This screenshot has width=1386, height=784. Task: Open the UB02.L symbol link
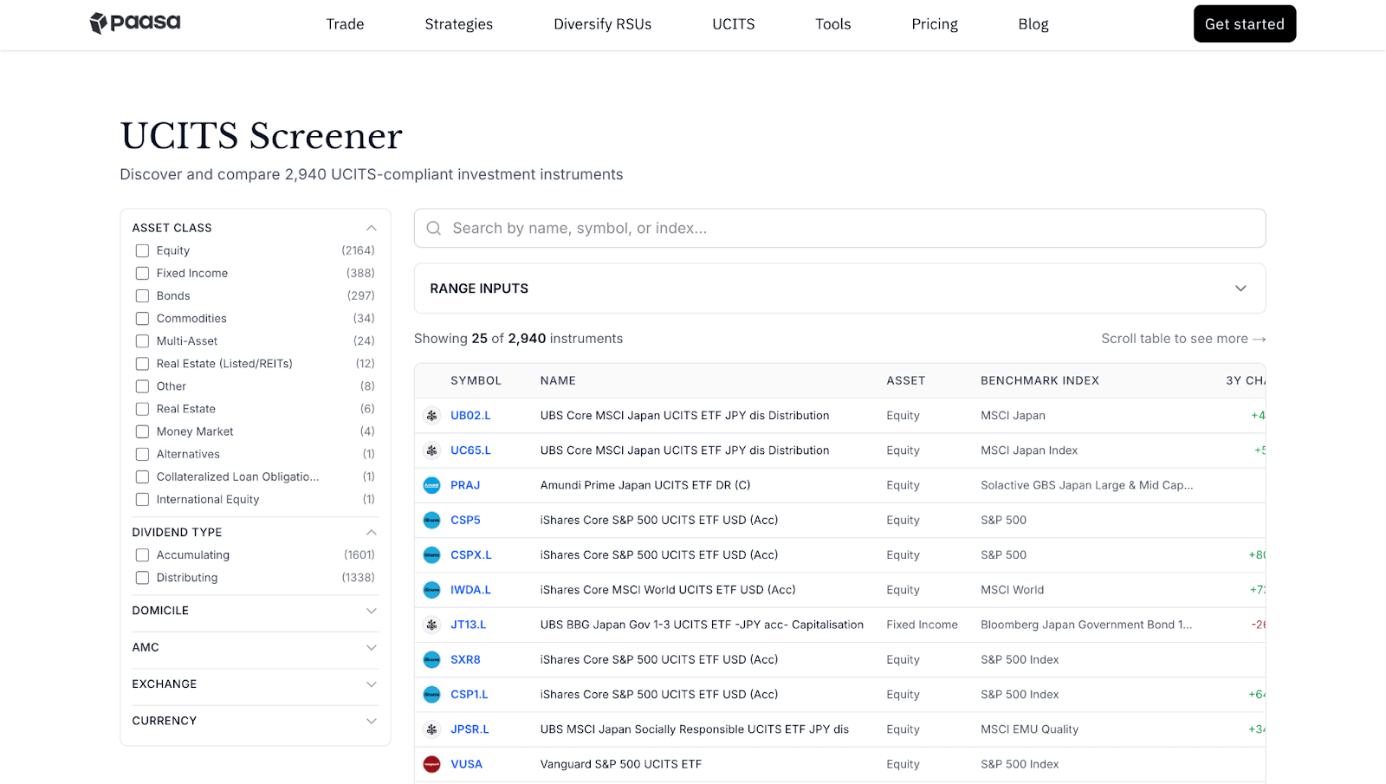click(x=470, y=416)
